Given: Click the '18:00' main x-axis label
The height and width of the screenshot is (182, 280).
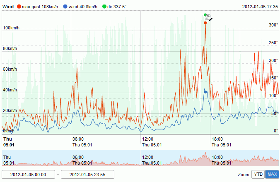Looking at the screenshot, I should click(217, 139).
